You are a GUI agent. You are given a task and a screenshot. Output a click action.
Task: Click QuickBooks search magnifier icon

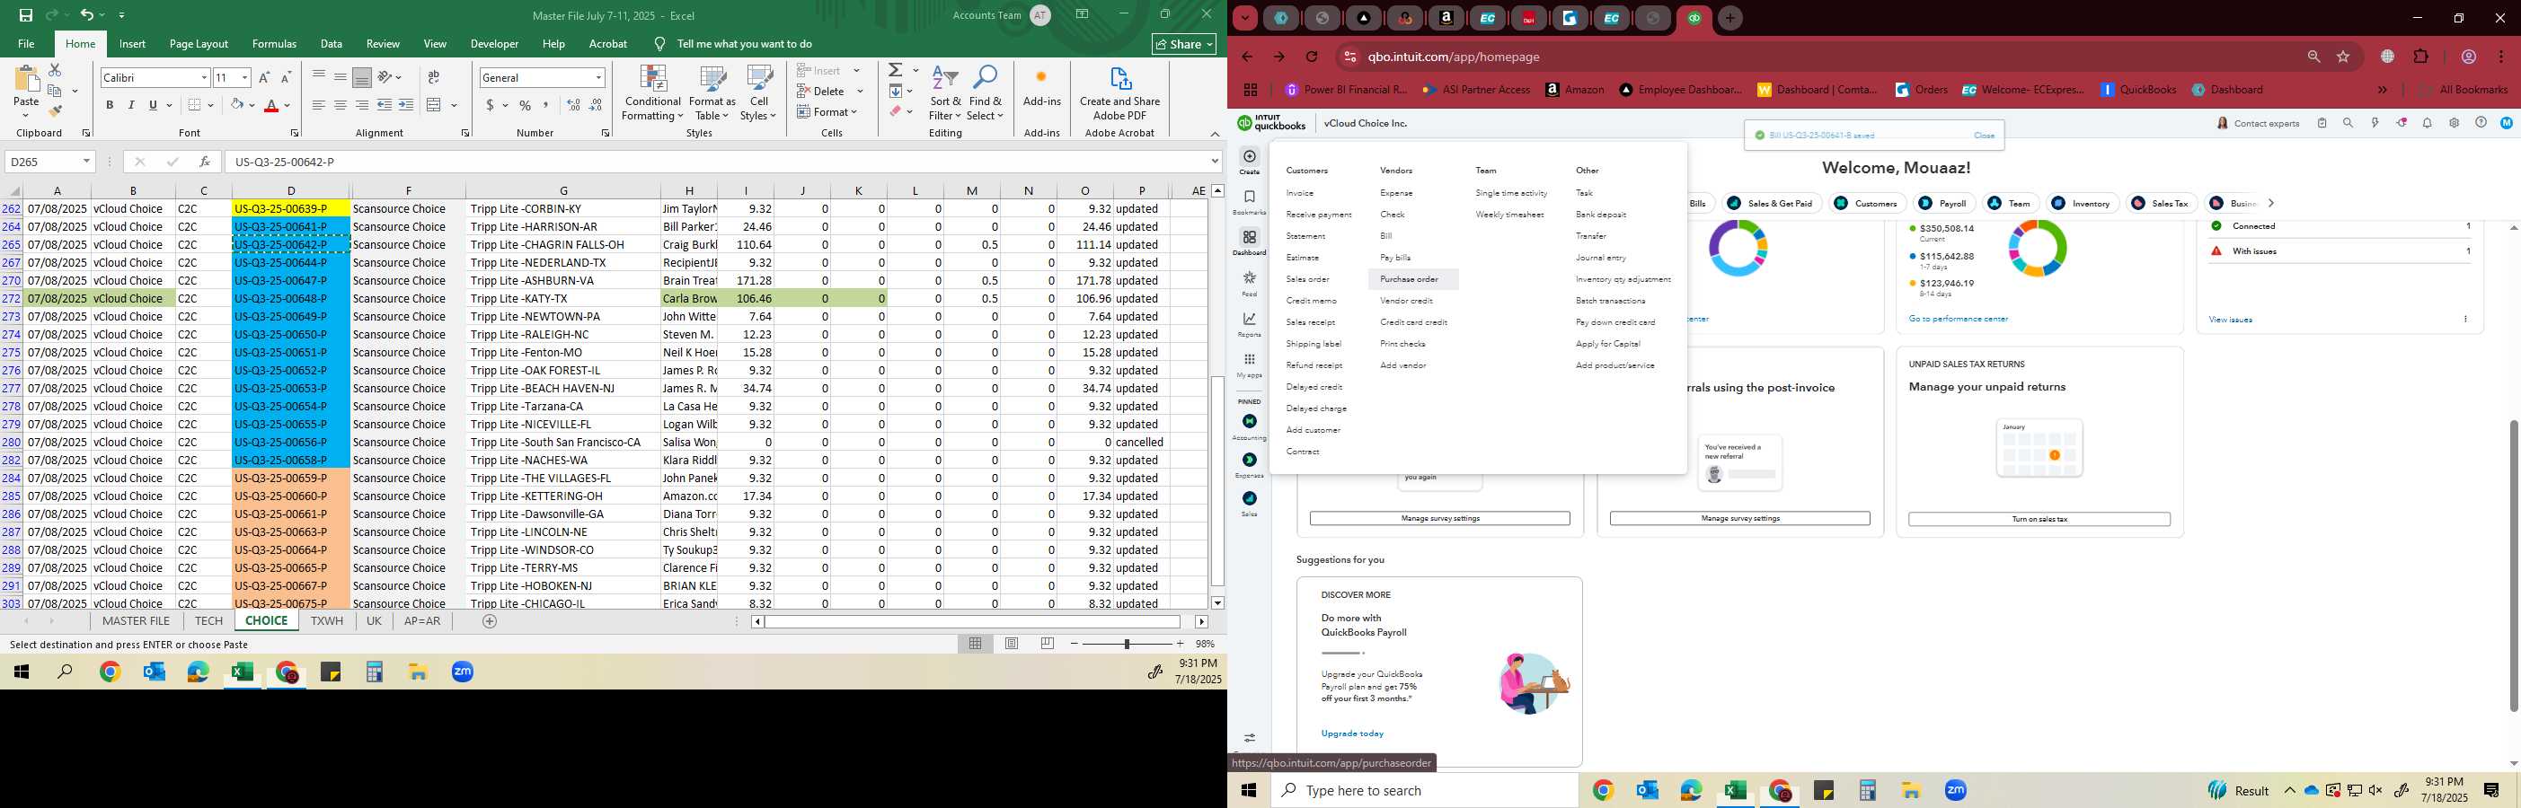(2348, 123)
